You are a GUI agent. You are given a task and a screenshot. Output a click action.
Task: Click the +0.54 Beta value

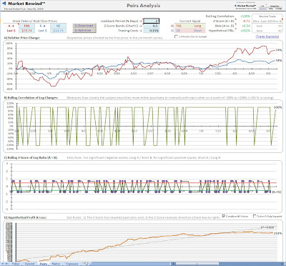point(246,26)
